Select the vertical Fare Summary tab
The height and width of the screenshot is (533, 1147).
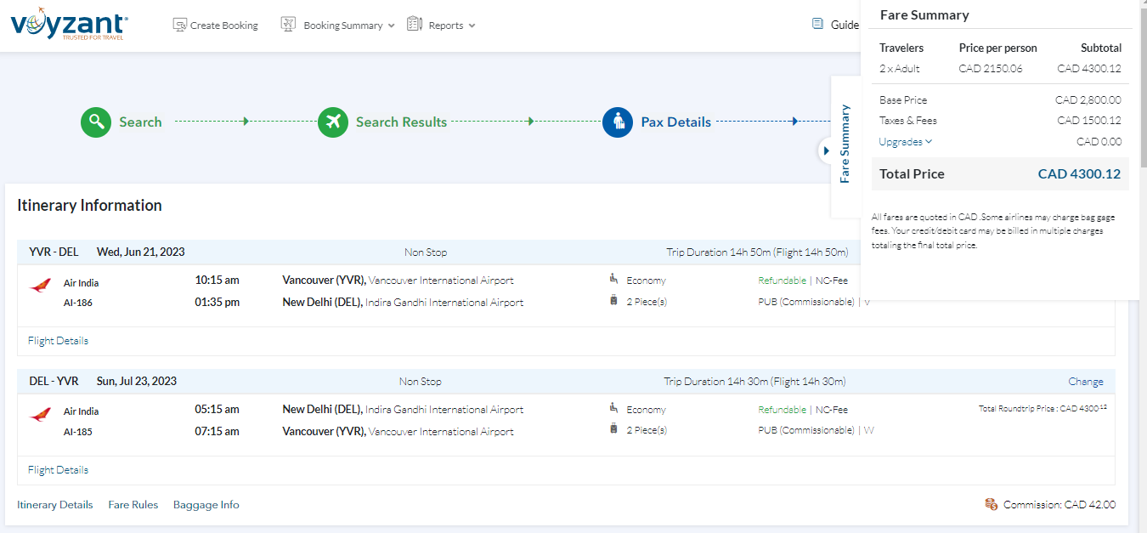(845, 145)
